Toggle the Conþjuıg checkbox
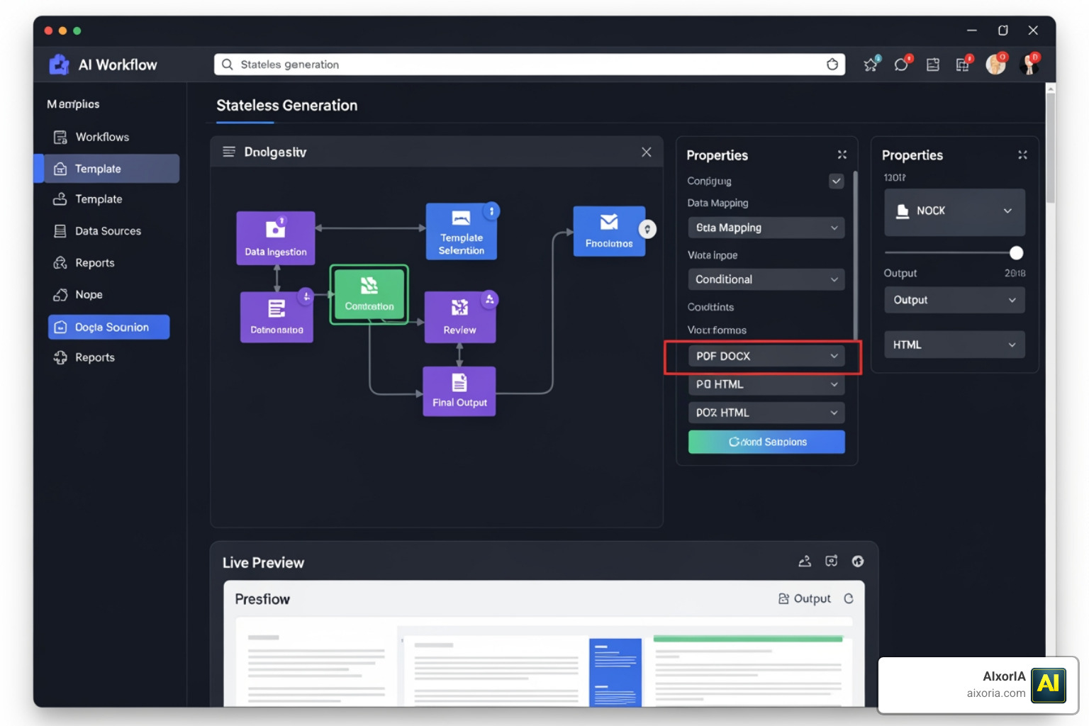 click(837, 181)
